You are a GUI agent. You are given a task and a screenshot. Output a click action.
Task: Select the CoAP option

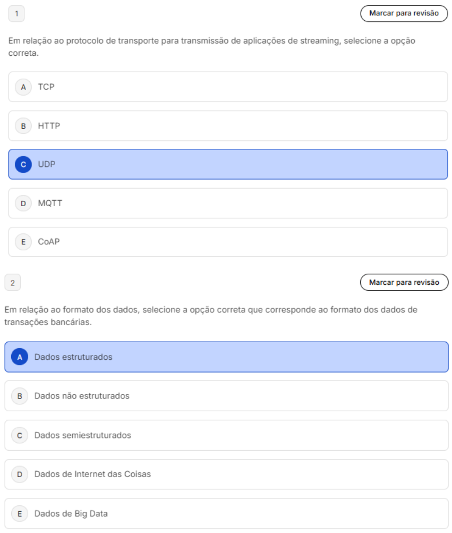coord(228,242)
